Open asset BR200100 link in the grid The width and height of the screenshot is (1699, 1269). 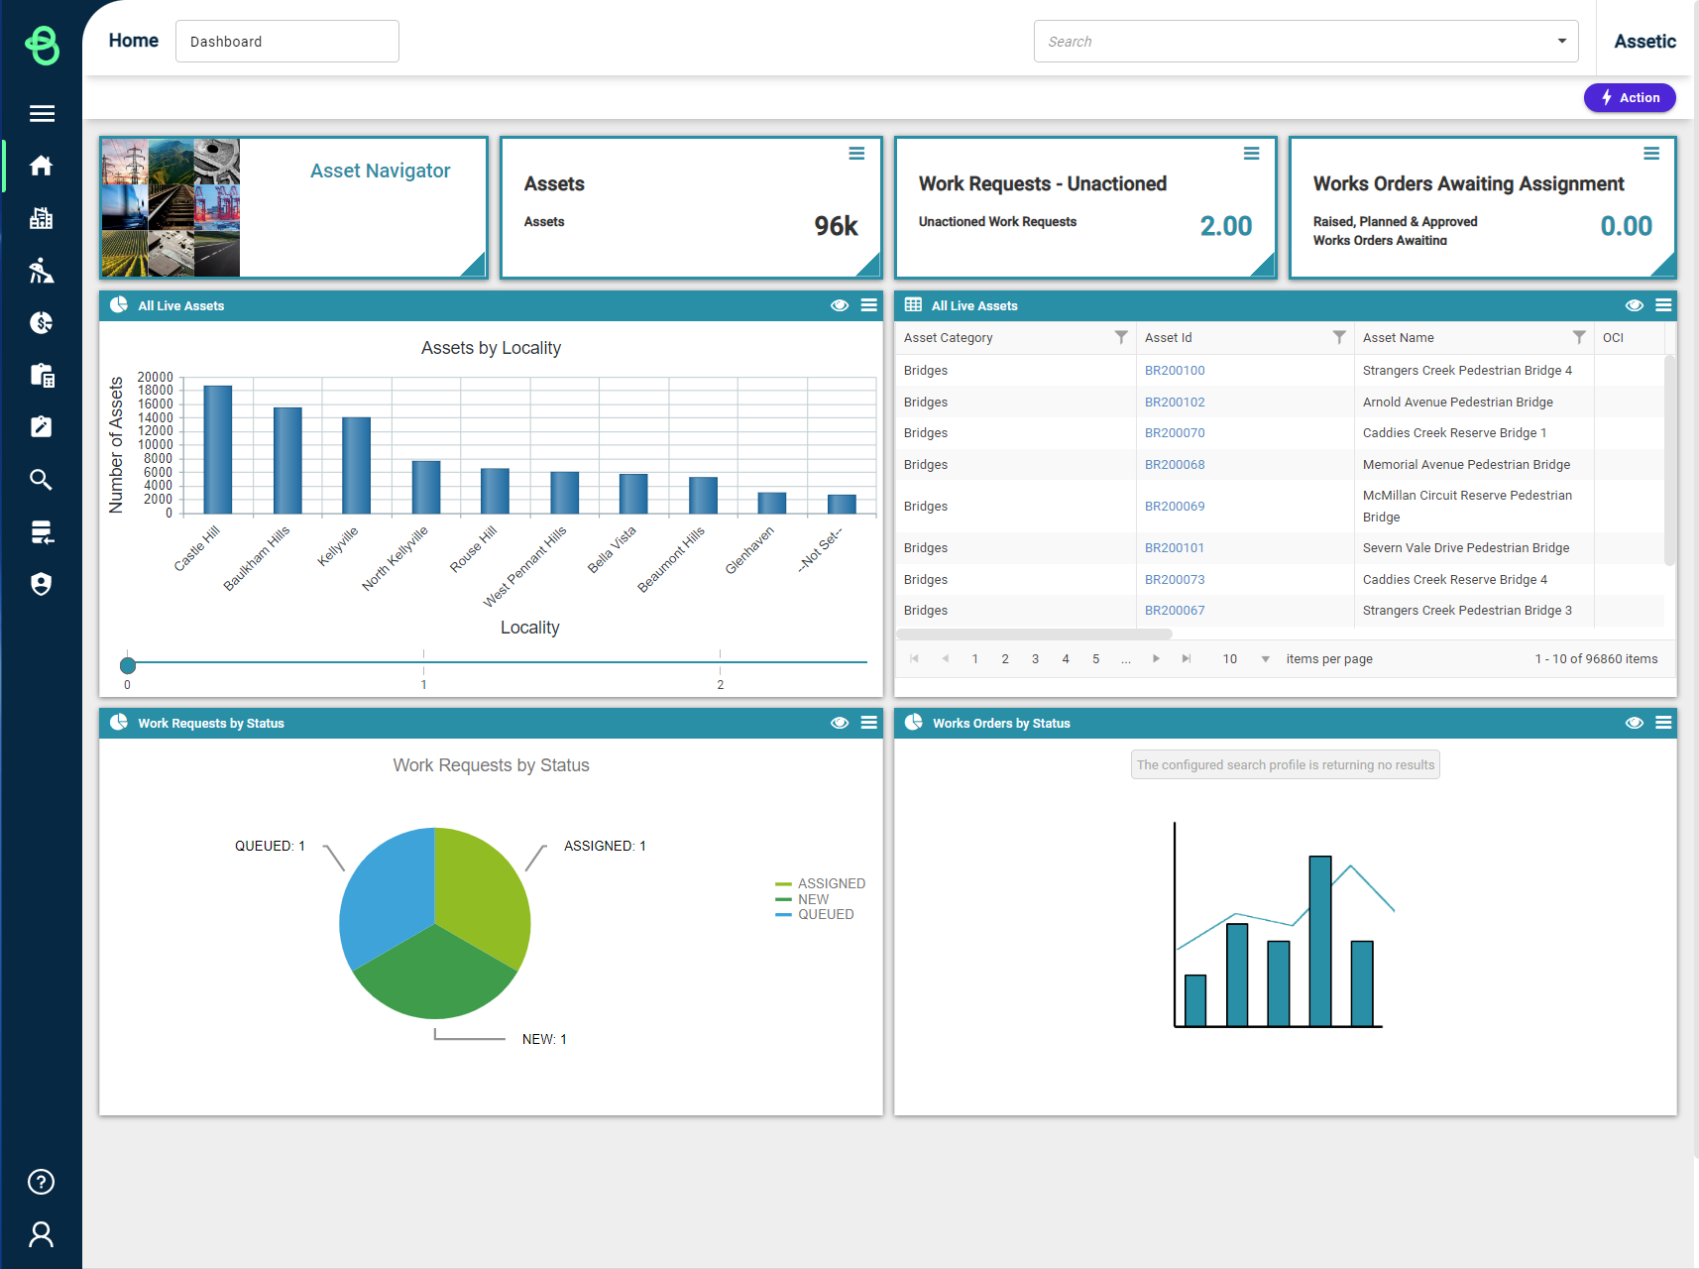(1175, 370)
